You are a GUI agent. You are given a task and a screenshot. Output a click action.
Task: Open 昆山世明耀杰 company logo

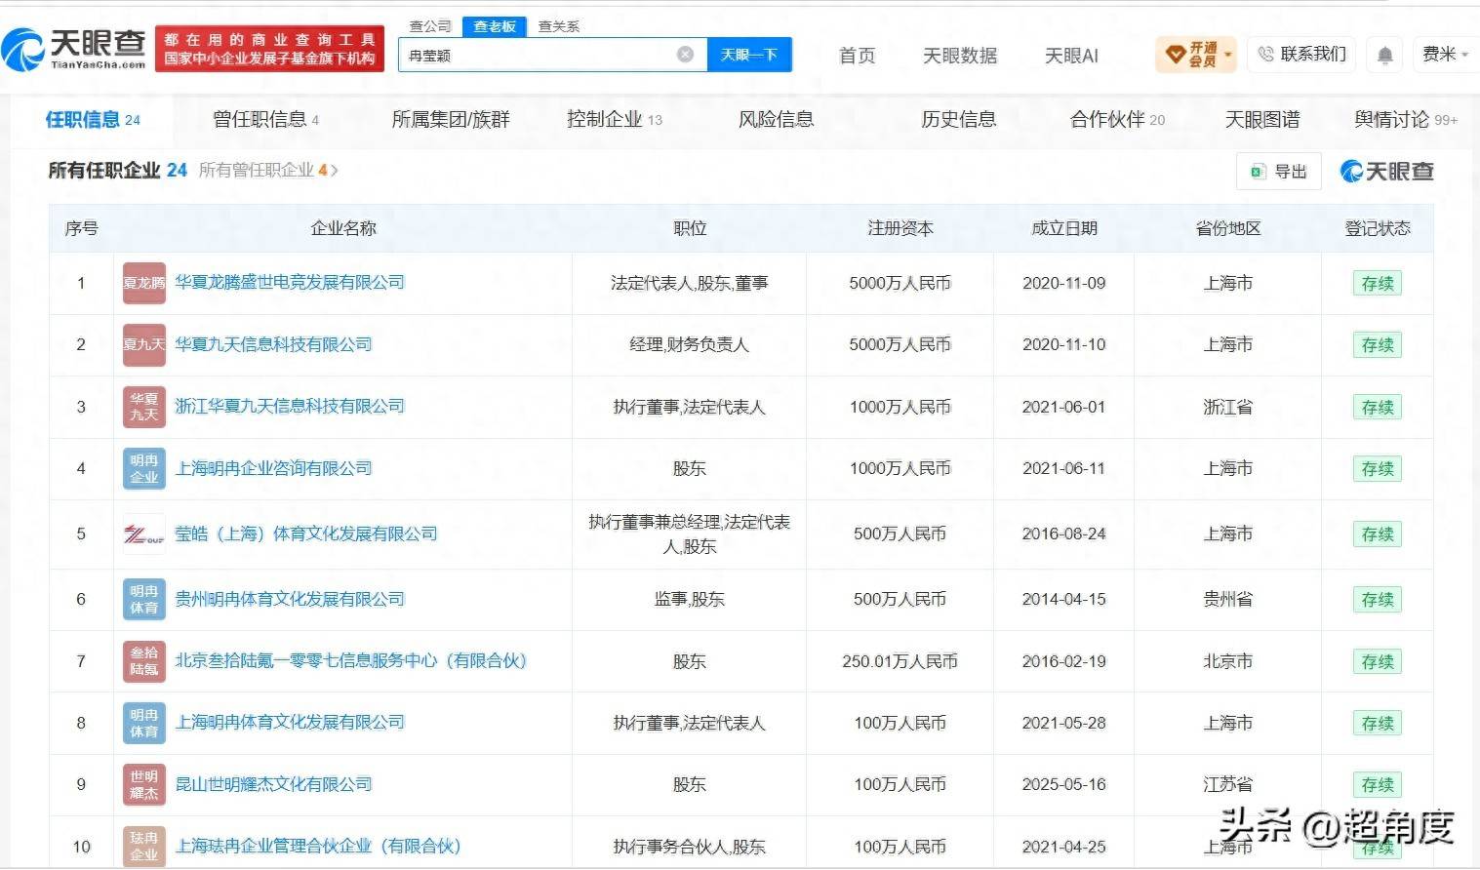(x=144, y=784)
